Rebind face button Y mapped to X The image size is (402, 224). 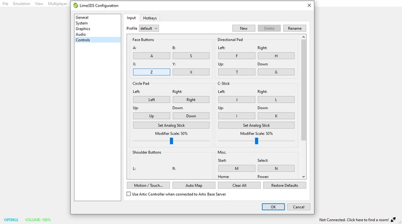coord(191,72)
